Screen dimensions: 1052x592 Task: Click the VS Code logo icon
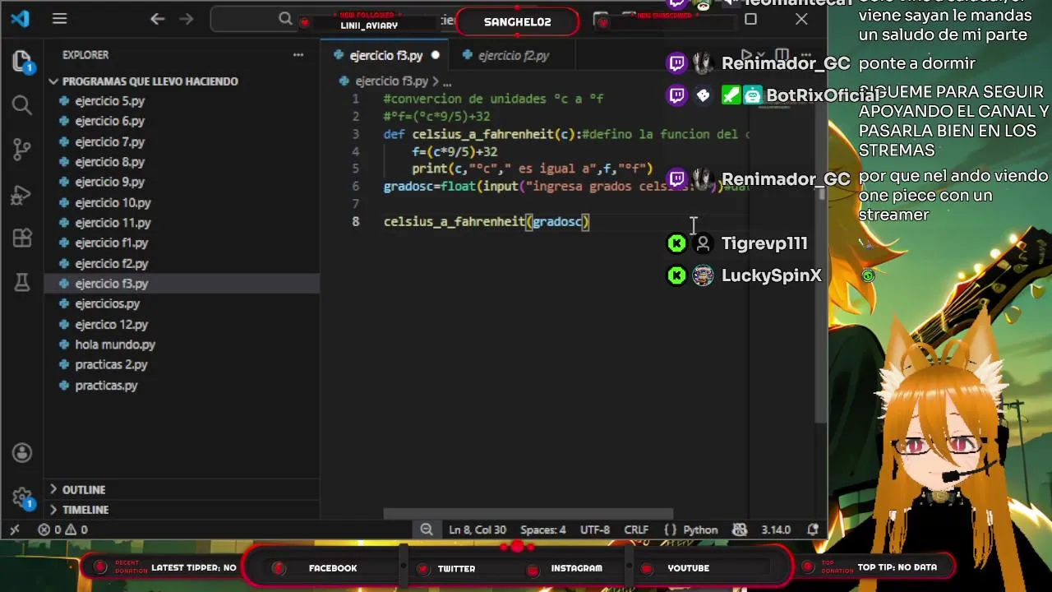click(x=21, y=19)
